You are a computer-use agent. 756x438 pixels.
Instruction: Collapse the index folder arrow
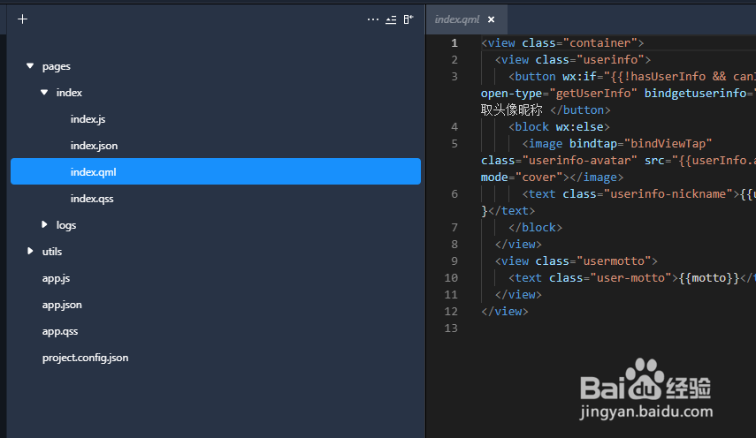click(44, 93)
